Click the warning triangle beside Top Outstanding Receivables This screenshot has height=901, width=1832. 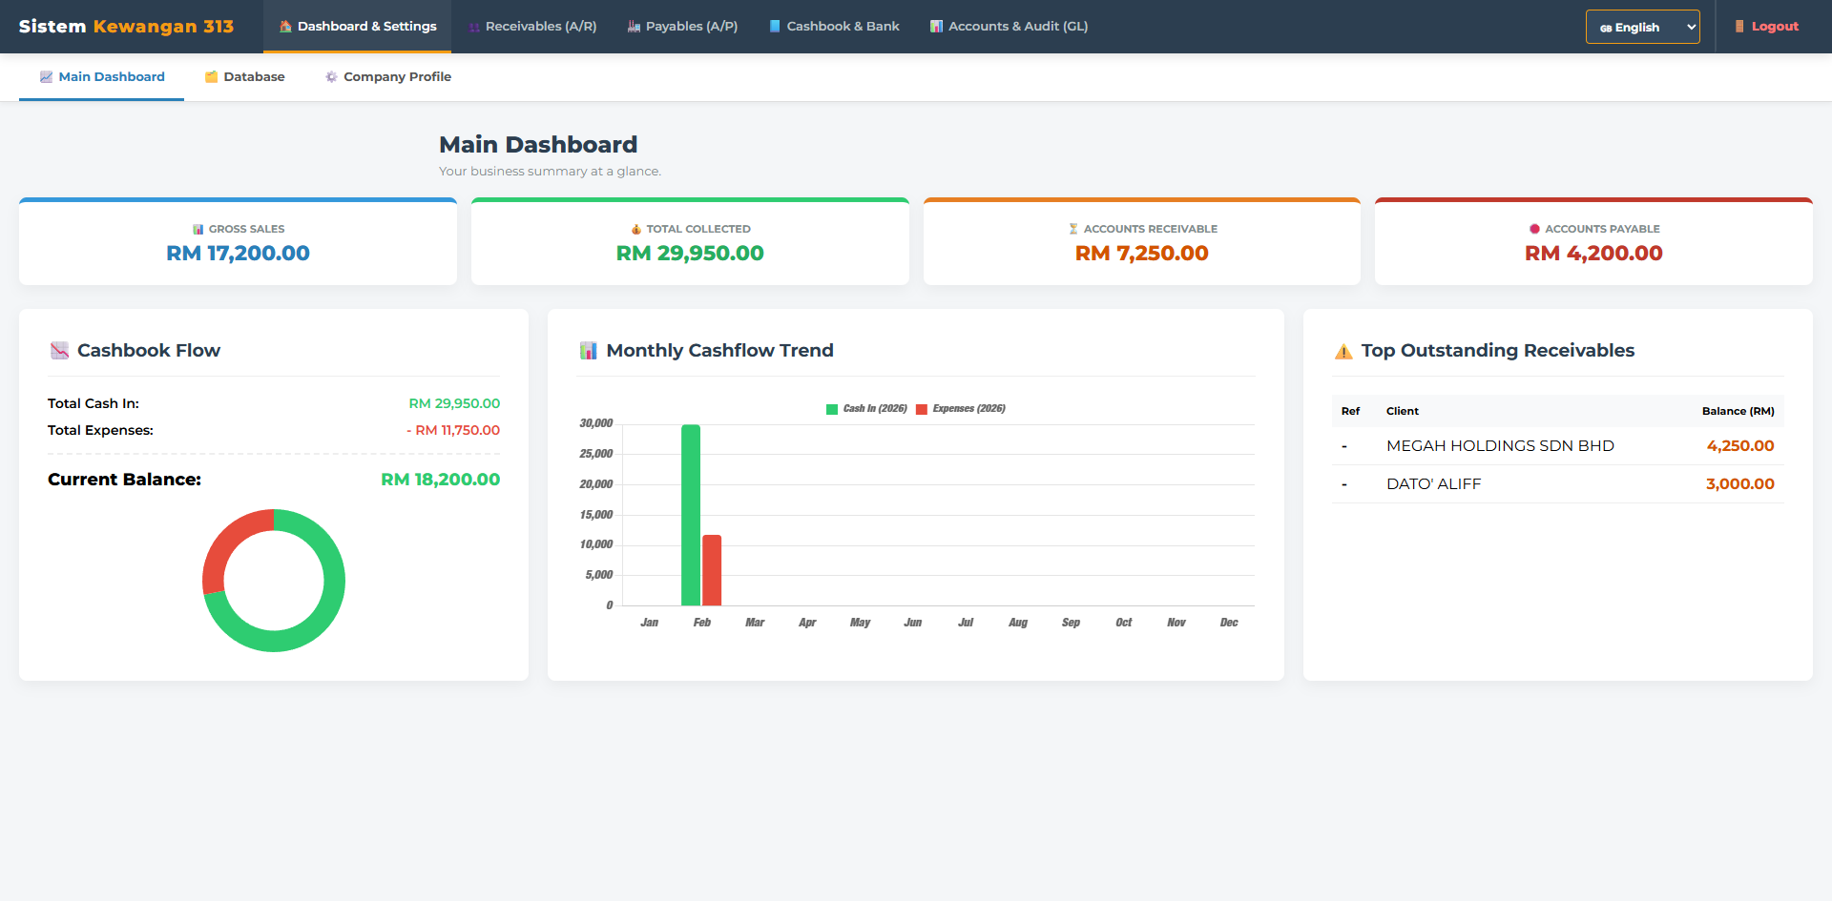pyautogui.click(x=1342, y=350)
